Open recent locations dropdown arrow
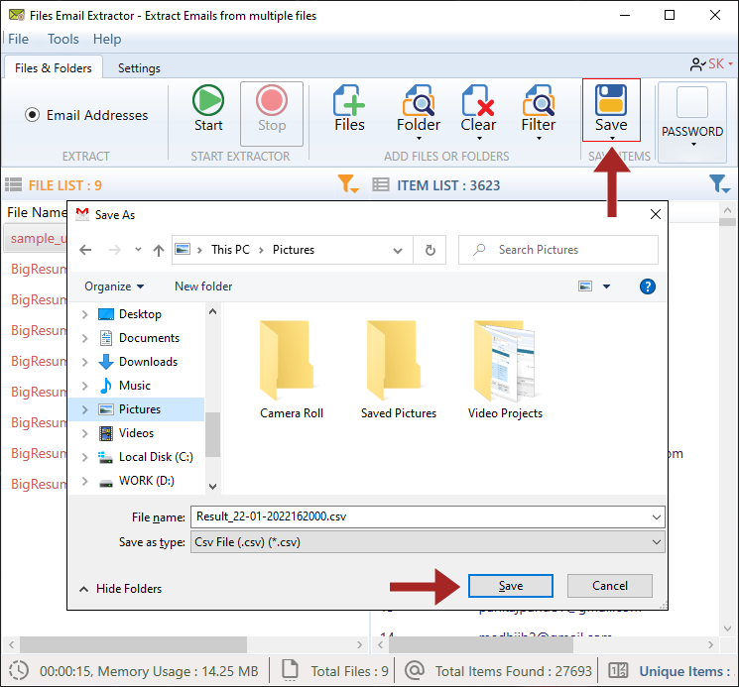 (138, 249)
